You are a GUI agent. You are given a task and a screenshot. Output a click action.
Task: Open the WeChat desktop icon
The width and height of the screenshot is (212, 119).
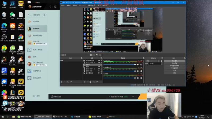tap(12, 16)
